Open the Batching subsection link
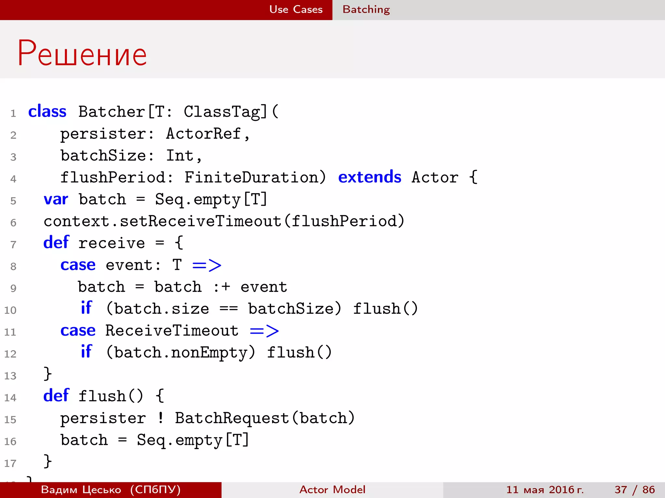Image resolution: width=665 pixels, height=498 pixels. coord(366,10)
